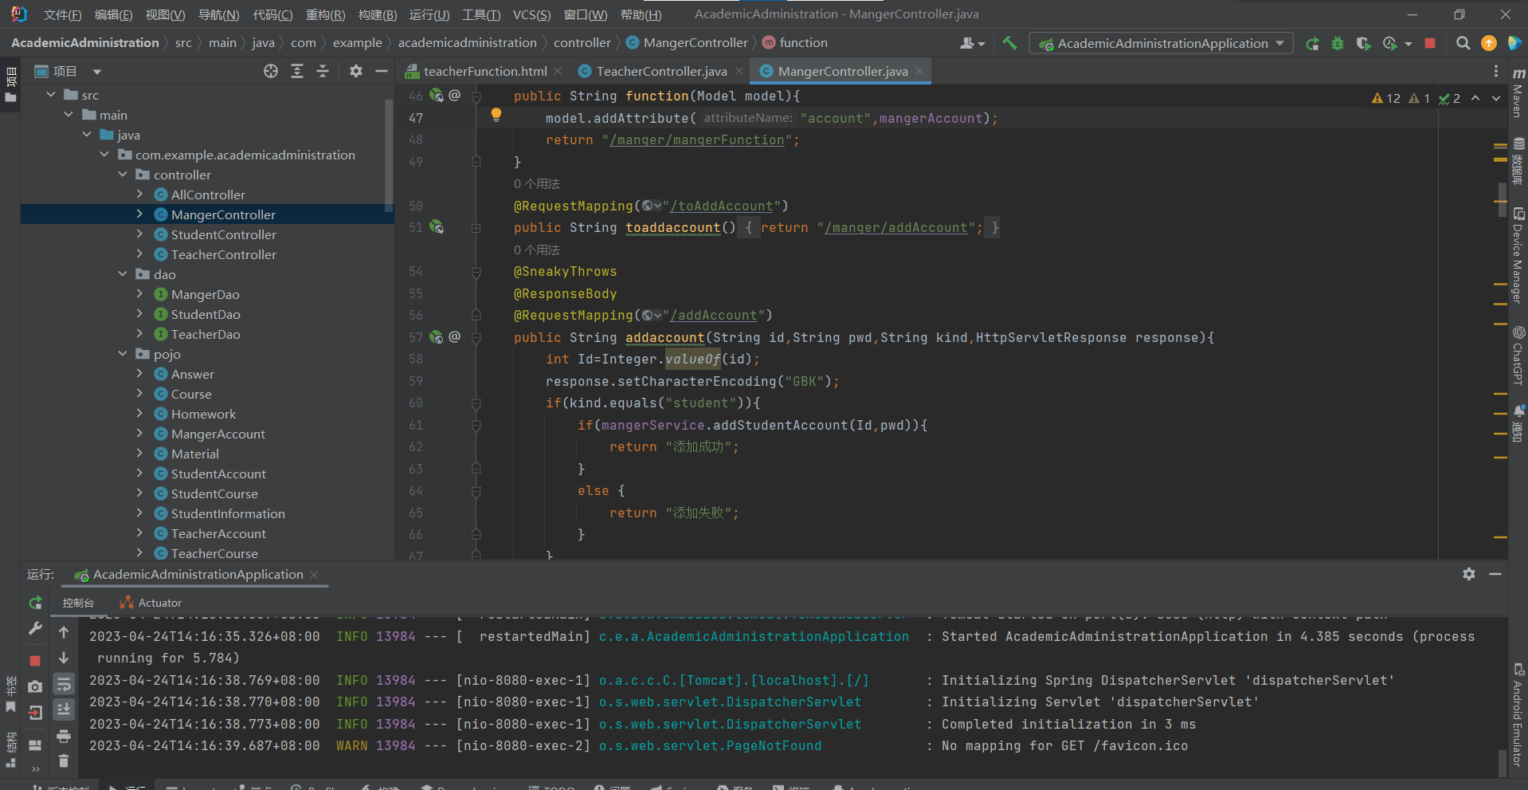
Task: Click the Select Opened File target icon
Action: click(x=271, y=71)
